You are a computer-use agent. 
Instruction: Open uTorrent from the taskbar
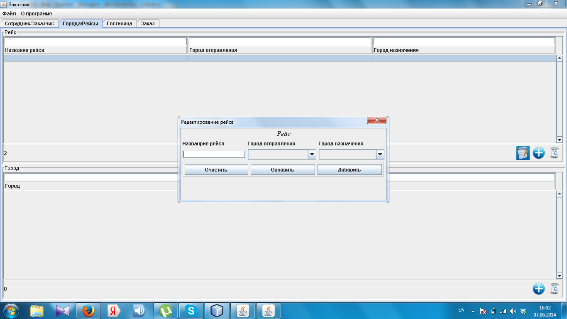tap(166, 311)
